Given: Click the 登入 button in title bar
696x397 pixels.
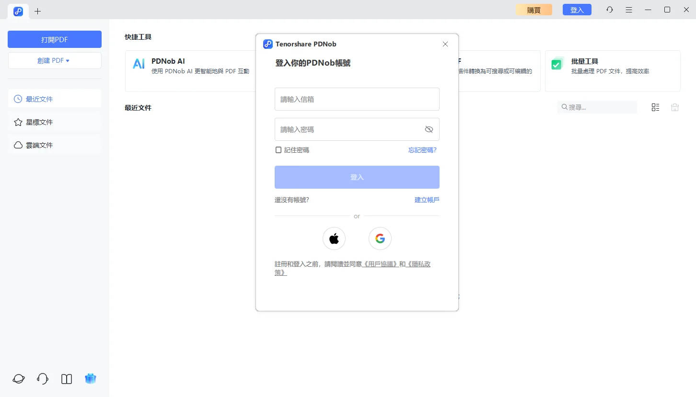Looking at the screenshot, I should pyautogui.click(x=577, y=10).
